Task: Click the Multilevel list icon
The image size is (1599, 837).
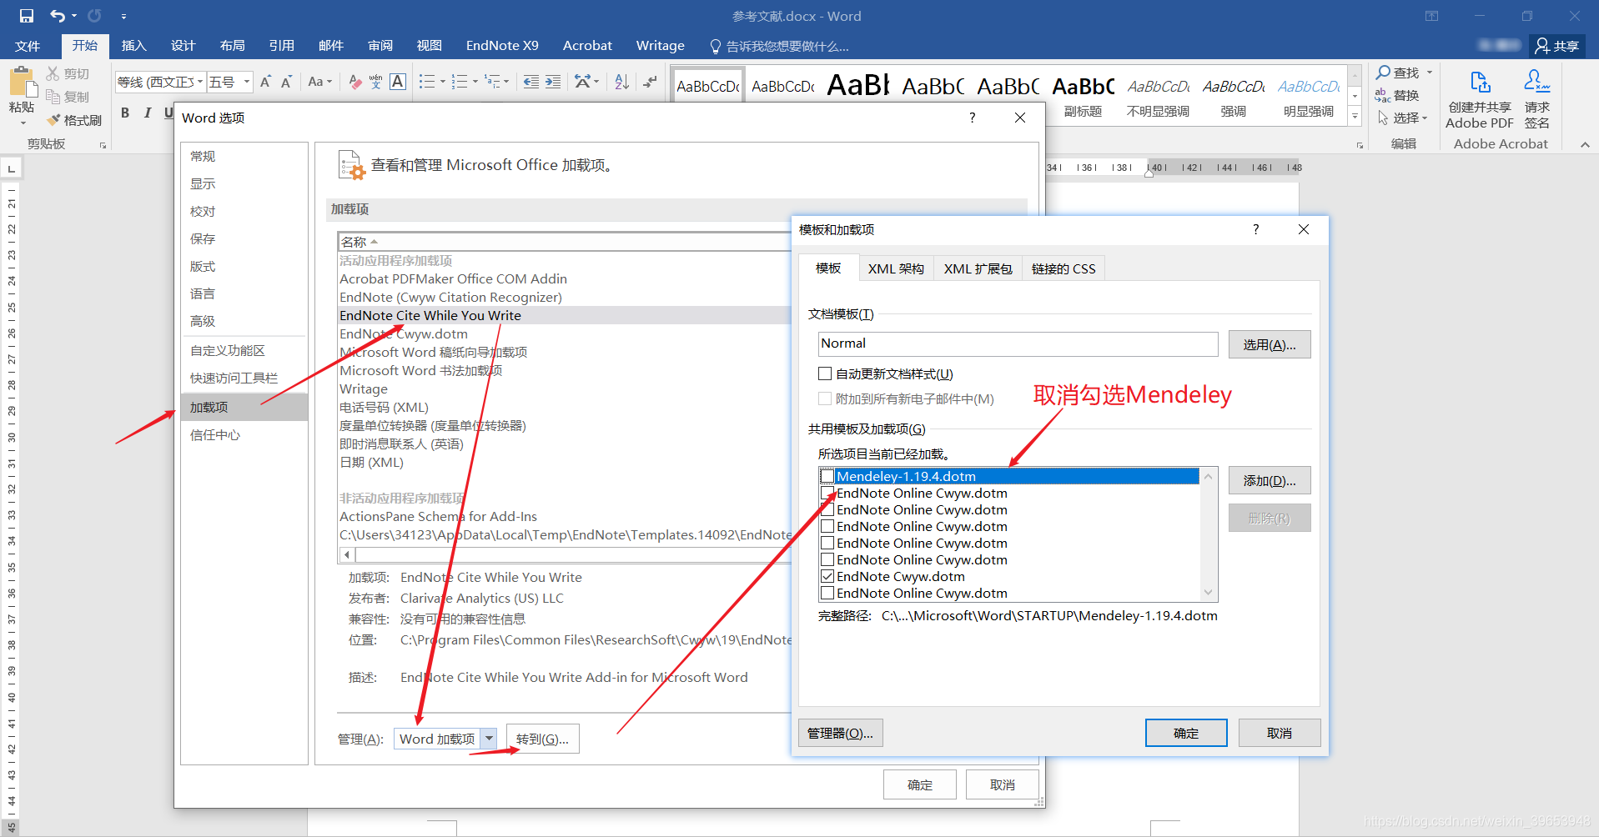Action: click(x=492, y=82)
